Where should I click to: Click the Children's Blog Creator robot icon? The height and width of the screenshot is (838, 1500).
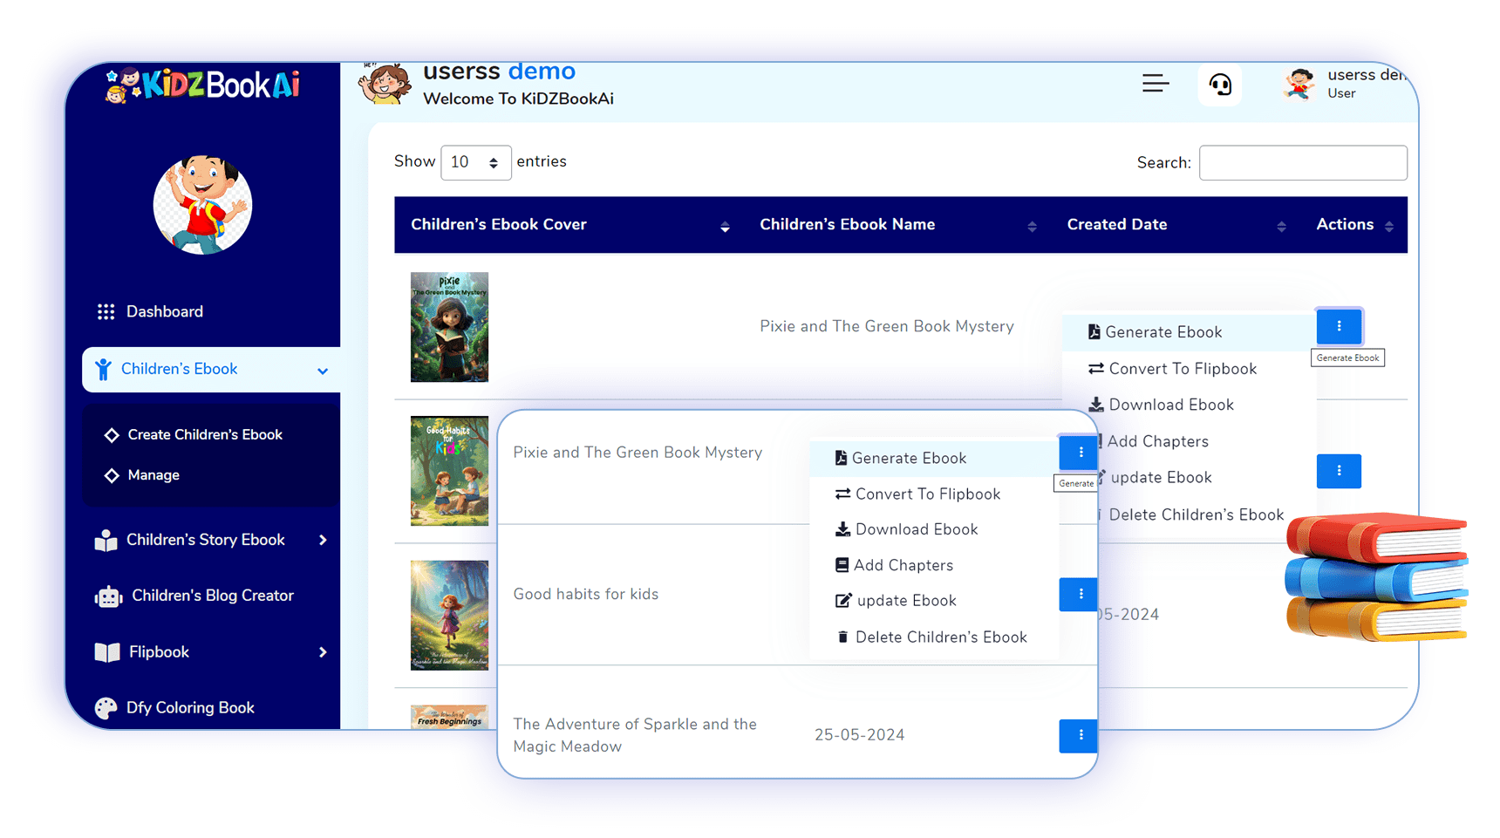108,596
